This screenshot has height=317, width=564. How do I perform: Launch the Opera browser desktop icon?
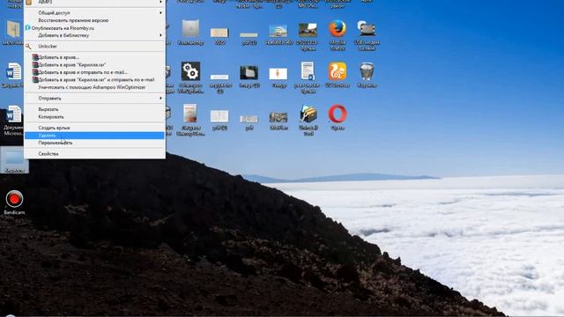tap(338, 114)
